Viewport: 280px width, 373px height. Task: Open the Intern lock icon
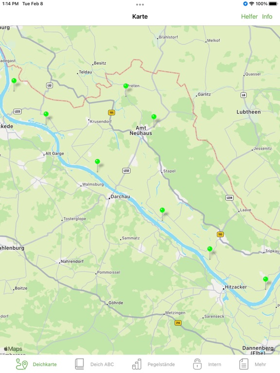pos(197,364)
